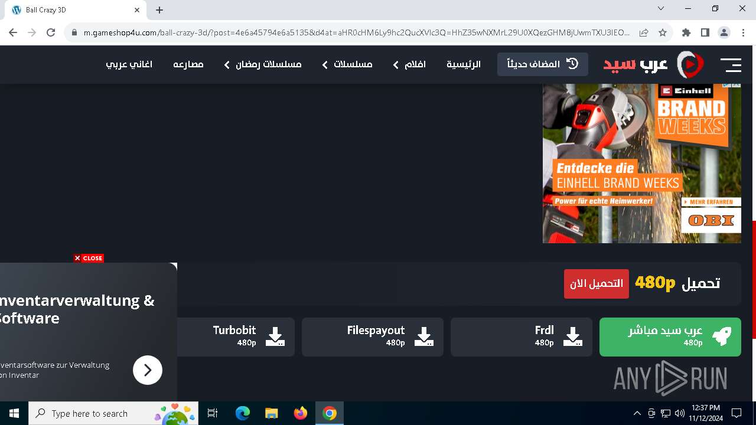This screenshot has height=425, width=756.
Task: Open the notification center
Action: pos(737,413)
